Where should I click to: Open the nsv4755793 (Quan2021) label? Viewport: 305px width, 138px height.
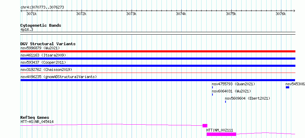pos(233,84)
